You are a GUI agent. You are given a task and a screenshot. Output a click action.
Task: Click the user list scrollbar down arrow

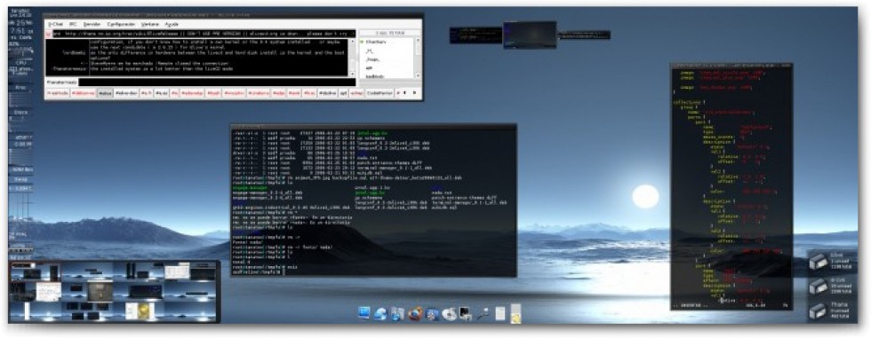click(x=418, y=75)
